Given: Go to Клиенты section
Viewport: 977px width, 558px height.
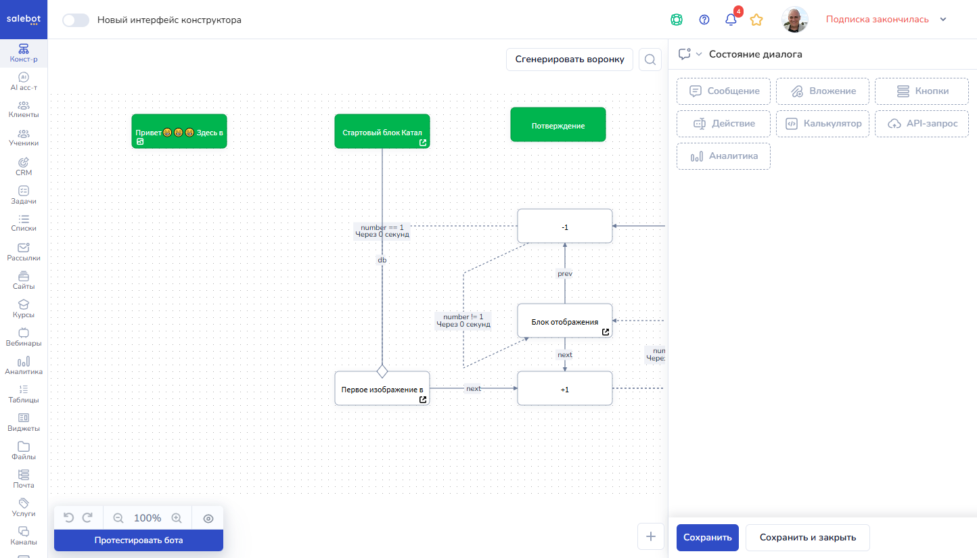Looking at the screenshot, I should (24, 110).
